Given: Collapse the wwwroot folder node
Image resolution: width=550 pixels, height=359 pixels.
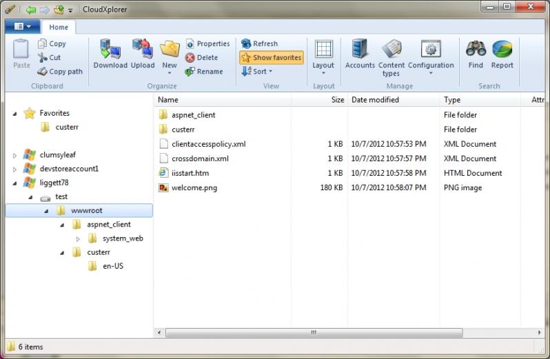Looking at the screenshot, I should (46, 211).
